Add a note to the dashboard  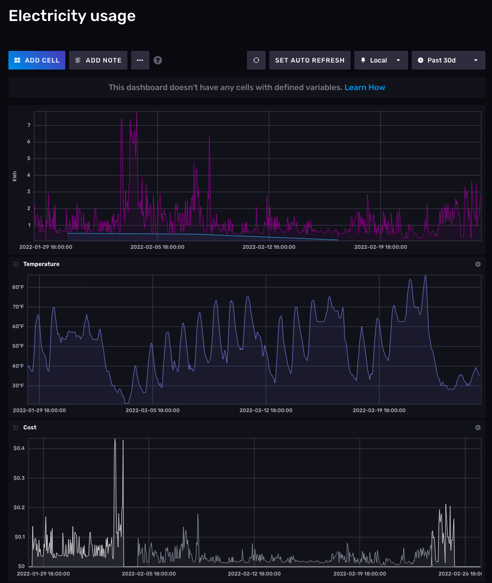pos(98,60)
